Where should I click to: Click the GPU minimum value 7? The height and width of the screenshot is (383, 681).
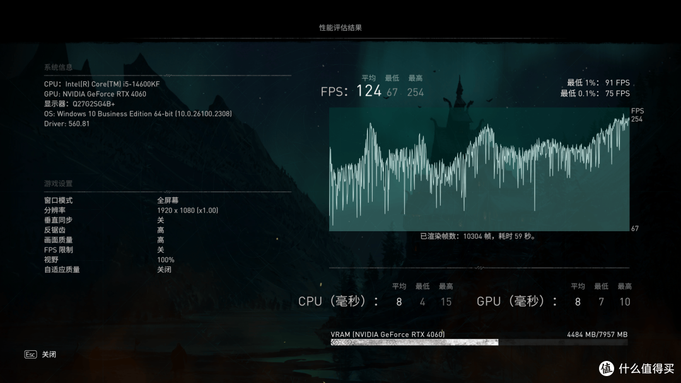[x=601, y=302]
